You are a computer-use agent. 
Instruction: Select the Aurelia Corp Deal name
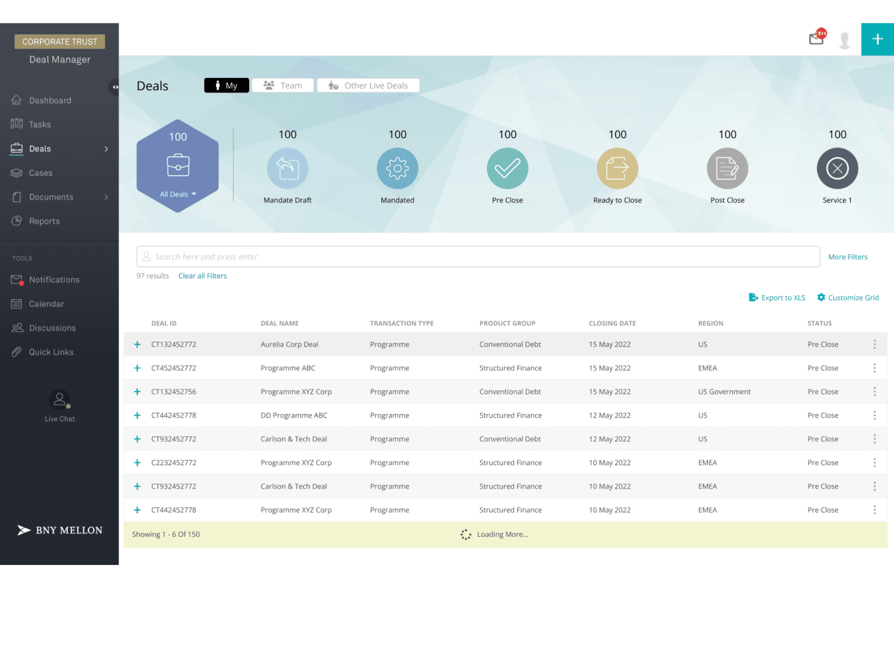coord(290,345)
